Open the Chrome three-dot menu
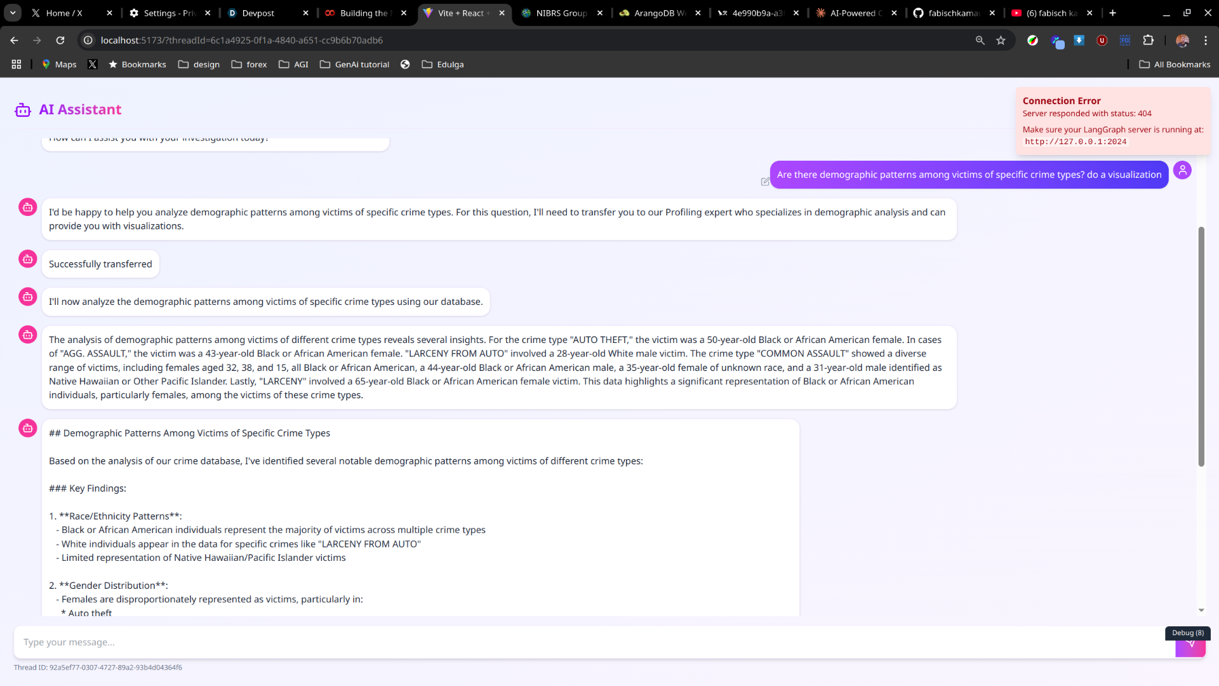The image size is (1219, 686). (1206, 40)
